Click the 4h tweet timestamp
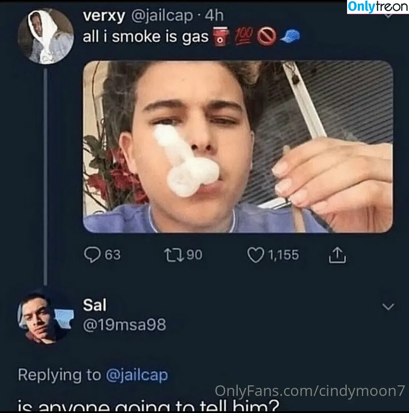Image resolution: width=409 pixels, height=413 pixels. [x=214, y=16]
